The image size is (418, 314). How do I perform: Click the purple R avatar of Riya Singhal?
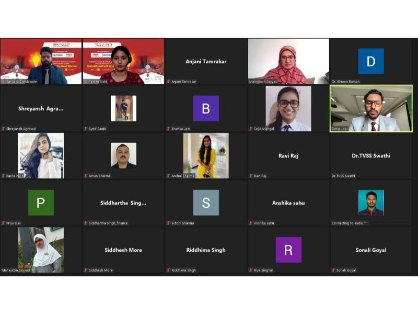pos(288,250)
